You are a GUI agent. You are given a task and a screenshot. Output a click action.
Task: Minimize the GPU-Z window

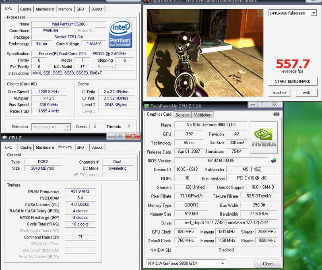253,105
